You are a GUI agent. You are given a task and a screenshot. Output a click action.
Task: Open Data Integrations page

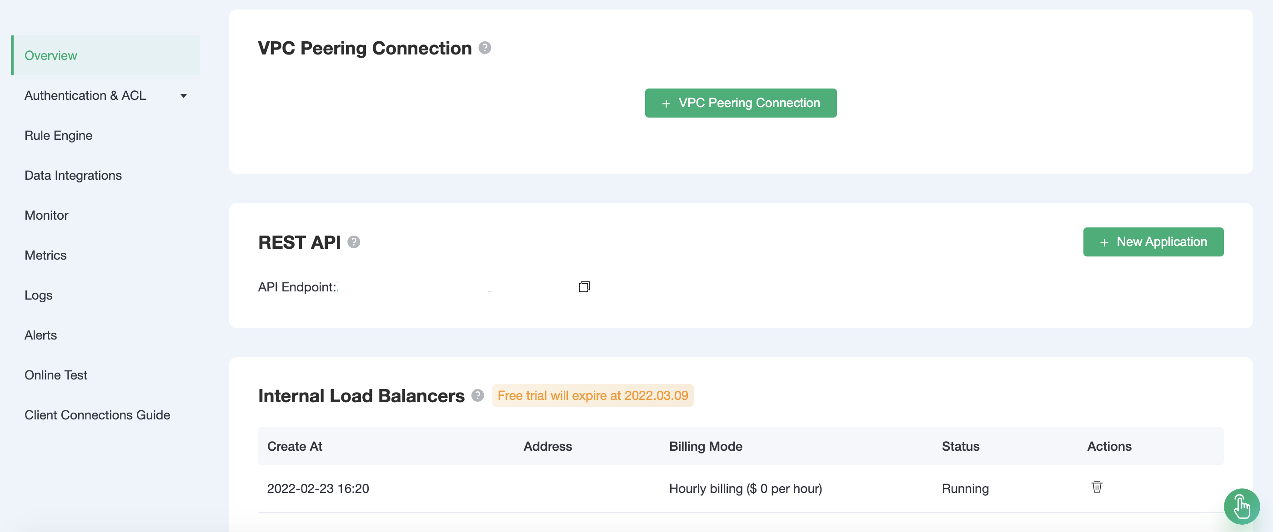tap(73, 175)
